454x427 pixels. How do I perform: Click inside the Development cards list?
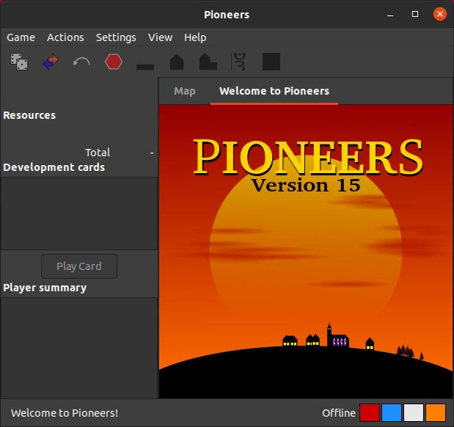[x=78, y=213]
